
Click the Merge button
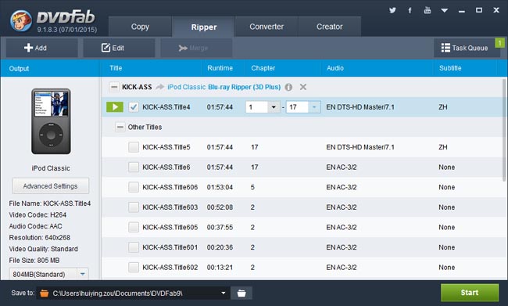[196, 48]
